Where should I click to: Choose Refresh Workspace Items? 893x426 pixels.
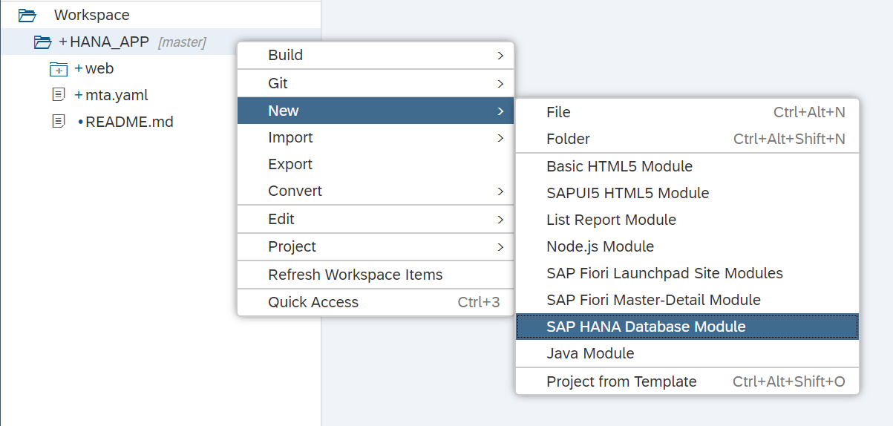376,275
